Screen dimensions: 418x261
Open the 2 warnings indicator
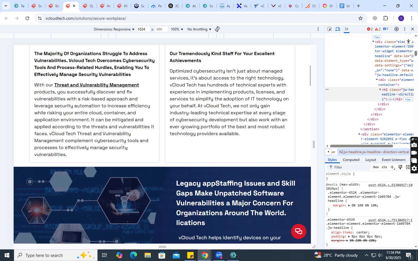point(378,29)
